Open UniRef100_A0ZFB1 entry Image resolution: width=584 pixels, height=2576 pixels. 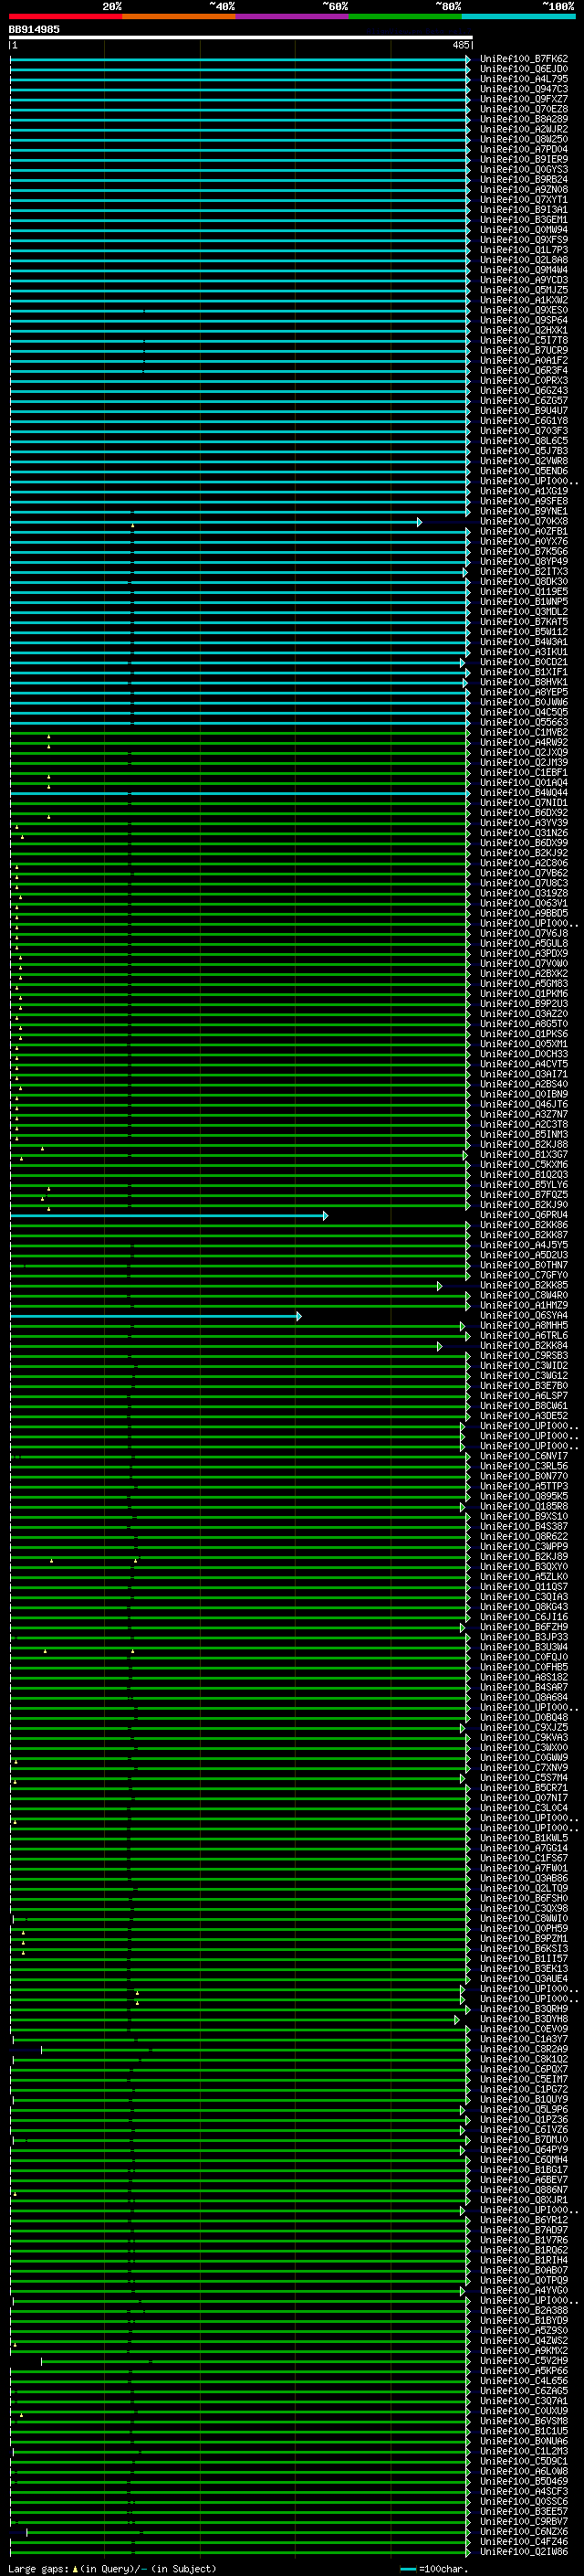524,532
